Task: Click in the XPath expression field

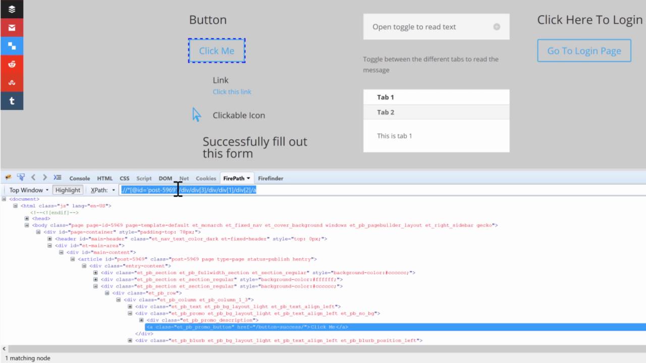Action: pyautogui.click(x=382, y=190)
